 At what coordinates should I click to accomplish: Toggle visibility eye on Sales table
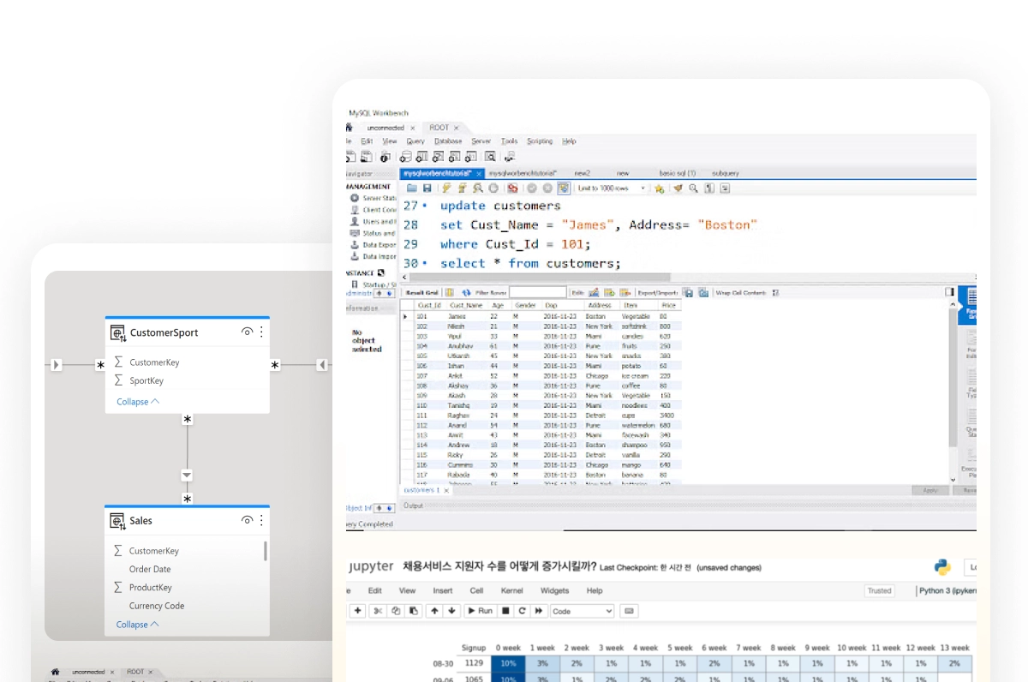(x=247, y=520)
